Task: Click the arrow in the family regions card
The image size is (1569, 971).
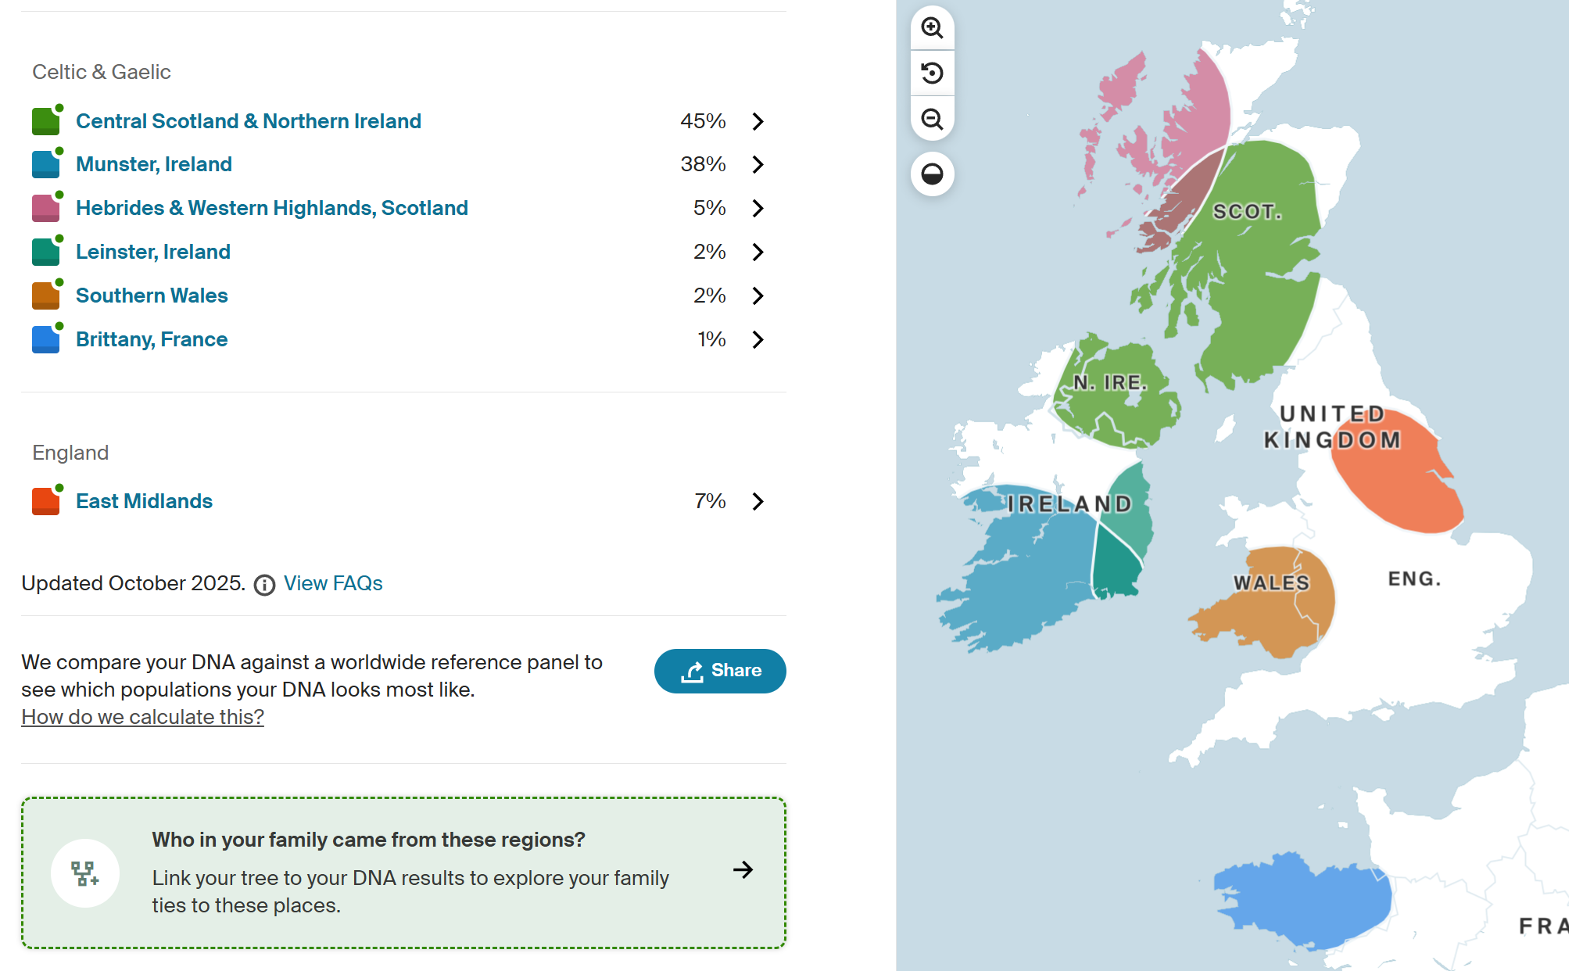Action: (x=743, y=870)
